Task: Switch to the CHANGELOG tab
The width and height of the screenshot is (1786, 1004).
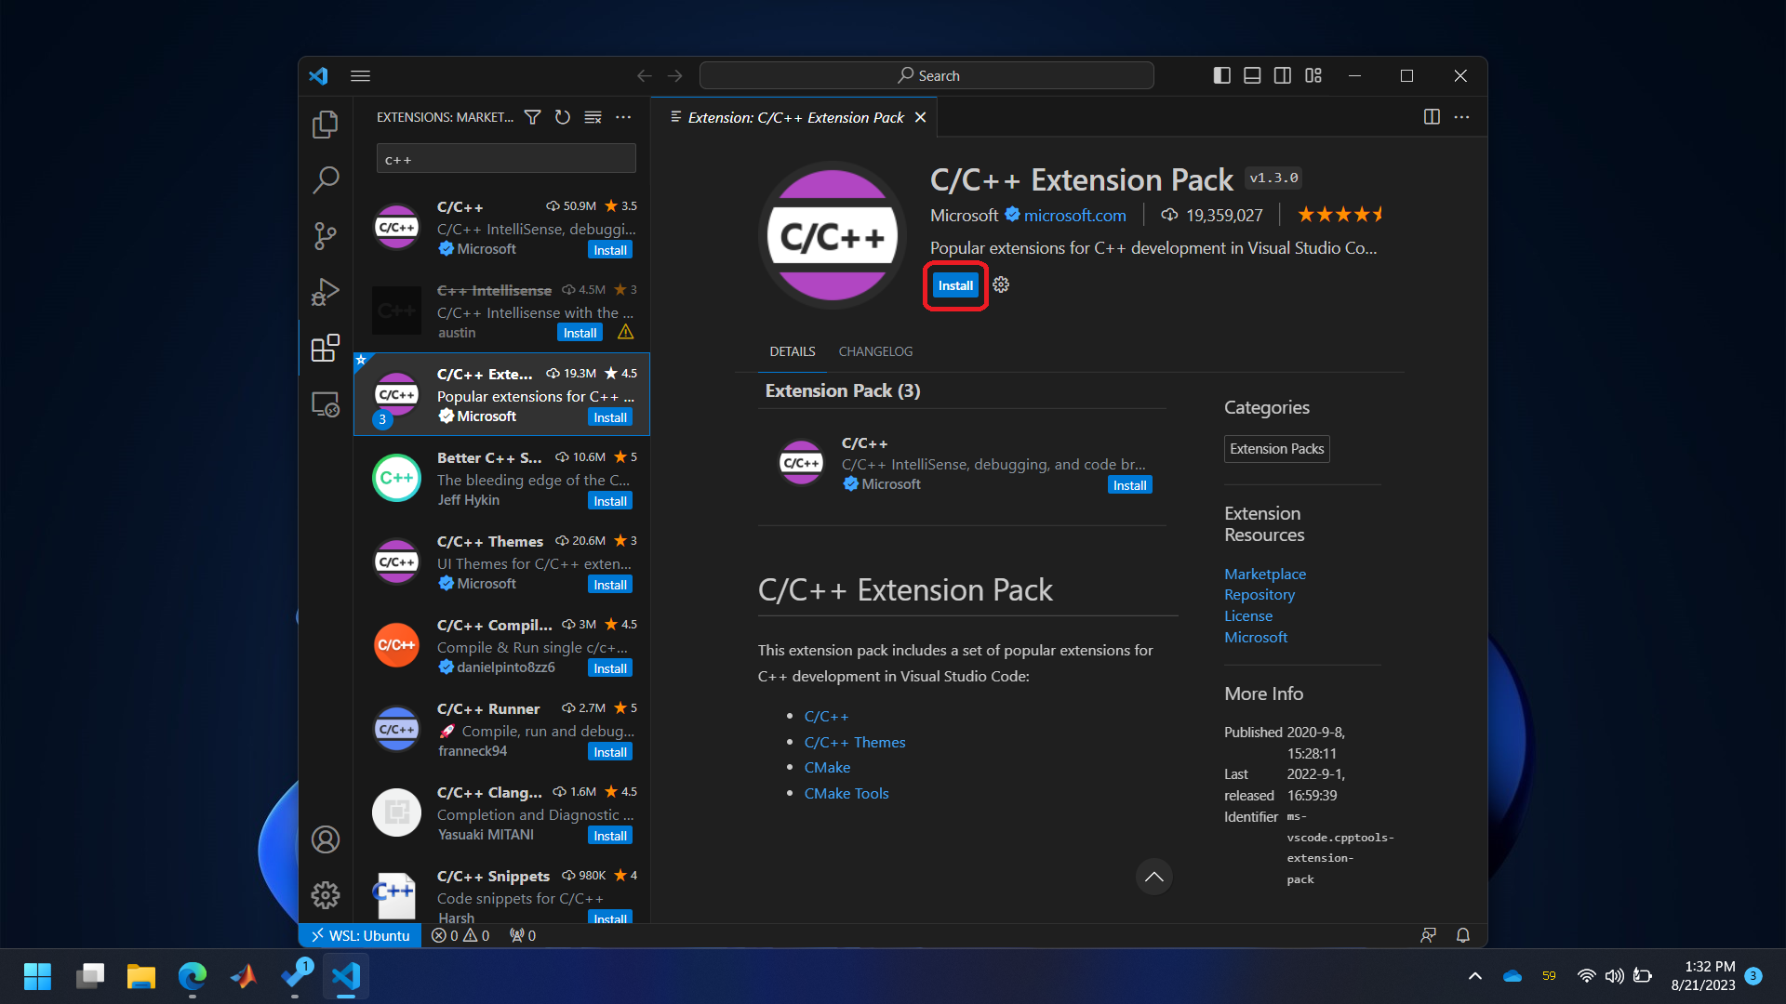Action: pos(875,351)
